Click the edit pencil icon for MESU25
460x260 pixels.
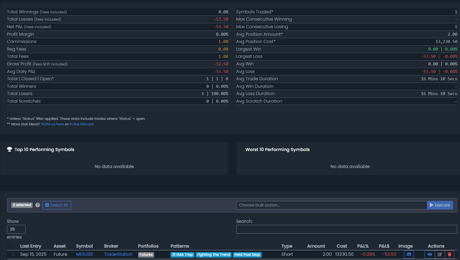[x=440, y=255]
